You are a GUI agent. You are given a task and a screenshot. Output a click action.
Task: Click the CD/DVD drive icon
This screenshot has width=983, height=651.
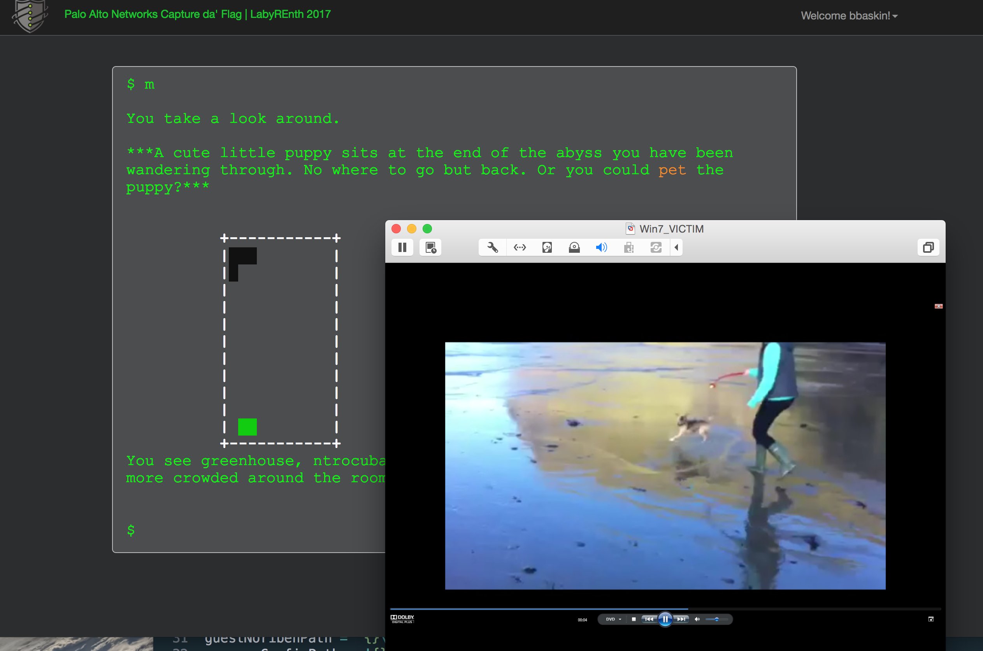(574, 247)
